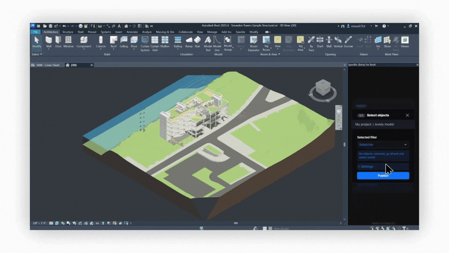Click the lovely model breadcrumb
Screen dimensions: 449x253
[384, 125]
